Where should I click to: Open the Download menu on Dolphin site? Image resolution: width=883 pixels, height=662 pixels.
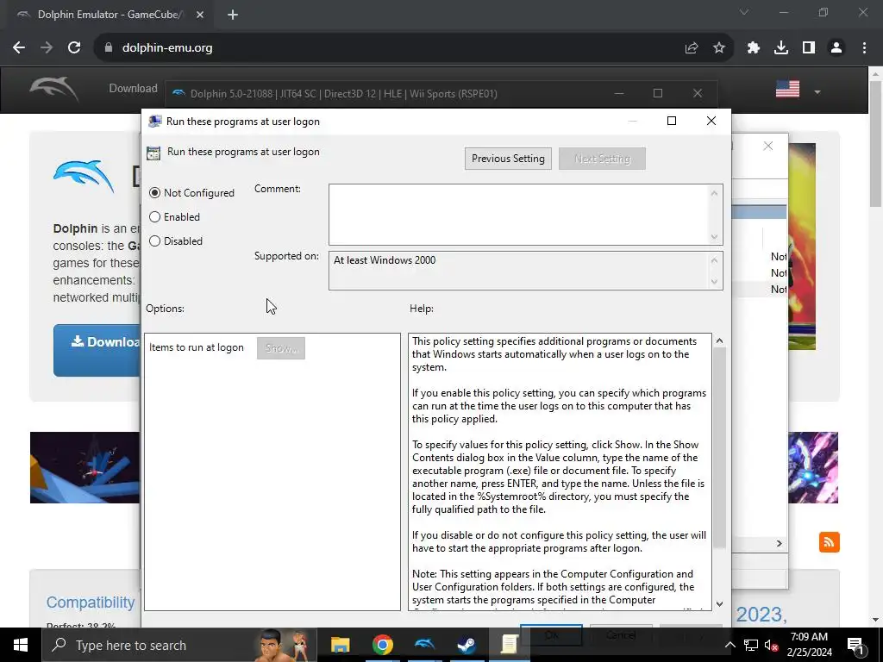click(133, 89)
